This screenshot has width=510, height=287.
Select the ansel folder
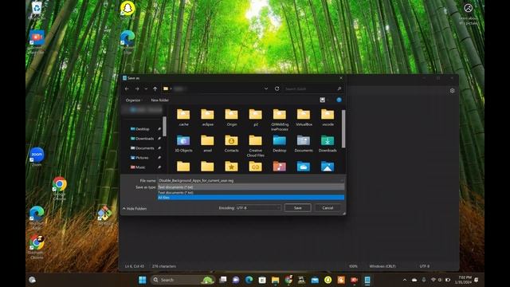pyautogui.click(x=207, y=143)
